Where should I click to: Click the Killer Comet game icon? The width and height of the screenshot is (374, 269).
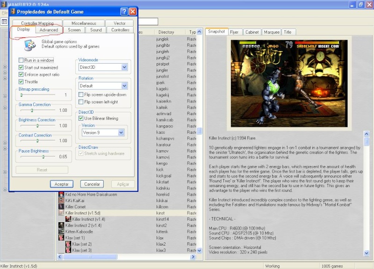pyautogui.click(x=61, y=207)
